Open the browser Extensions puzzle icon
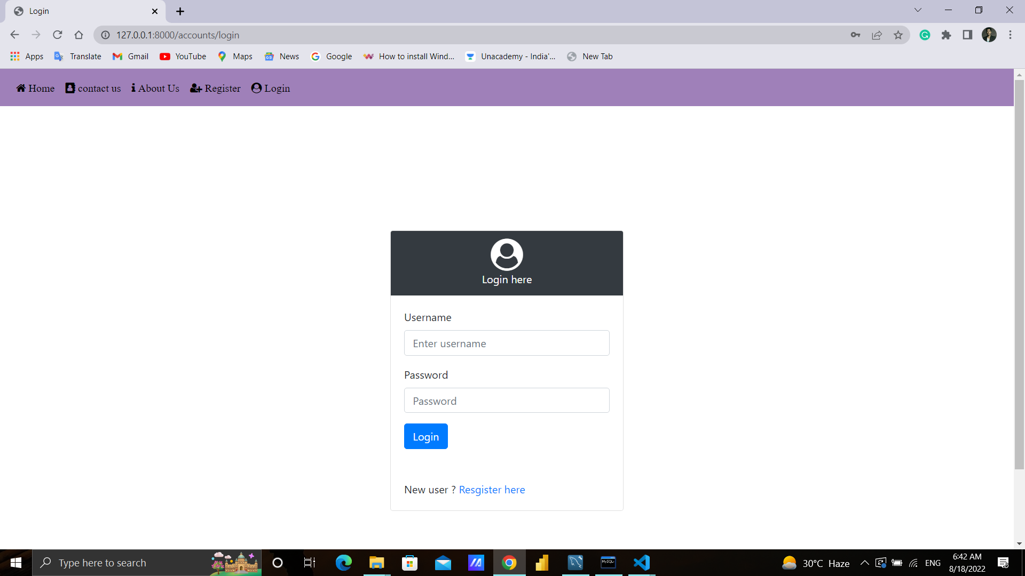 (947, 35)
